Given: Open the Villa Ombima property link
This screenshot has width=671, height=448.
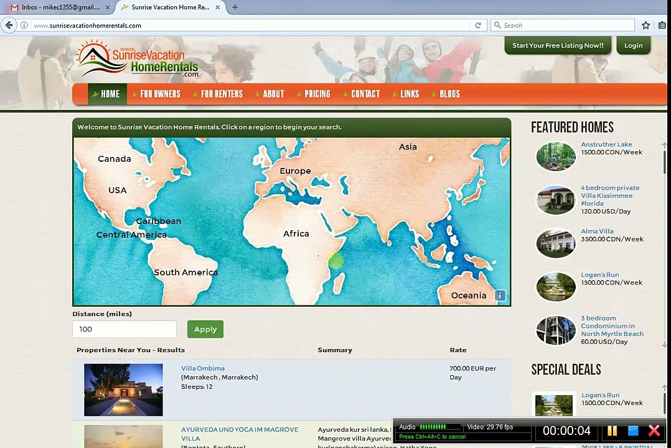Looking at the screenshot, I should click(x=203, y=368).
